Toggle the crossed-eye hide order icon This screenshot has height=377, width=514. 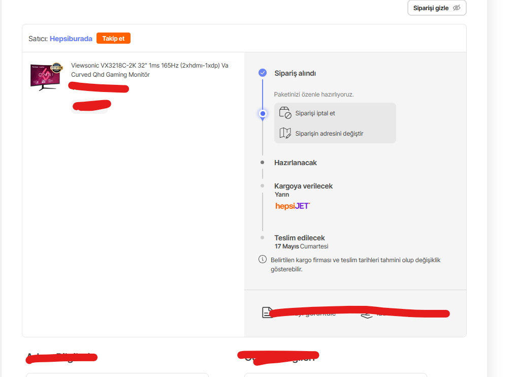point(457,8)
